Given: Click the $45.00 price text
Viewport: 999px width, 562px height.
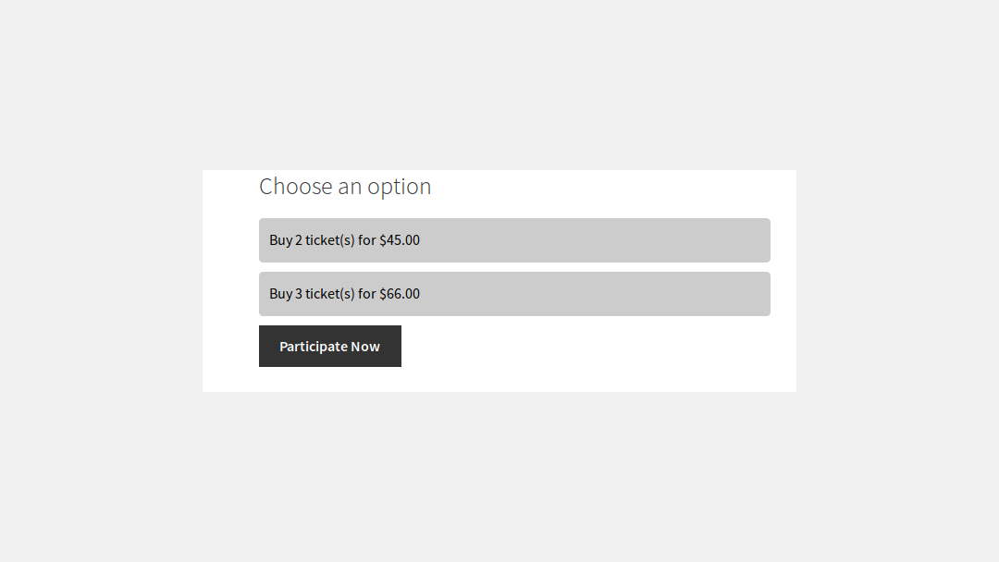Looking at the screenshot, I should [x=400, y=240].
